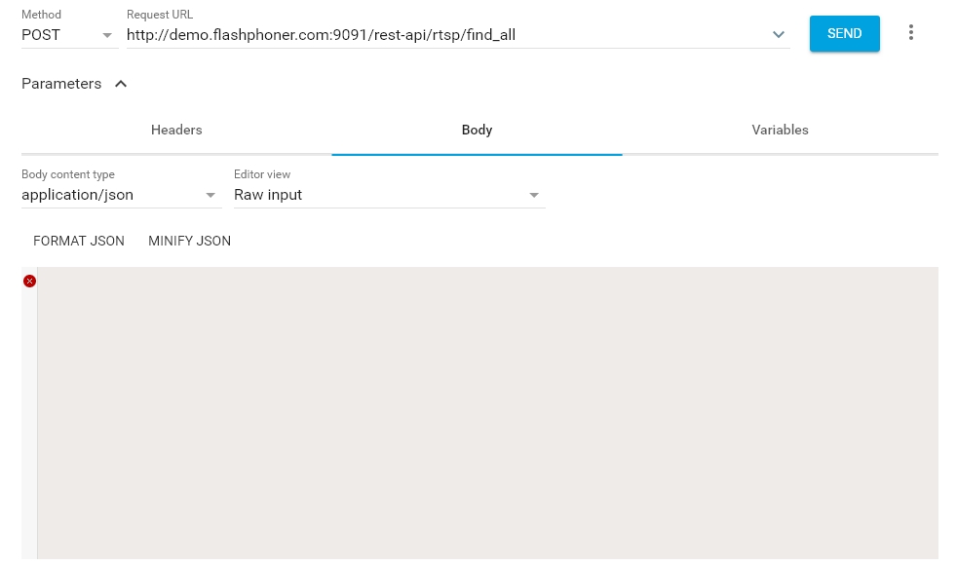Click the Body content type label

click(68, 174)
